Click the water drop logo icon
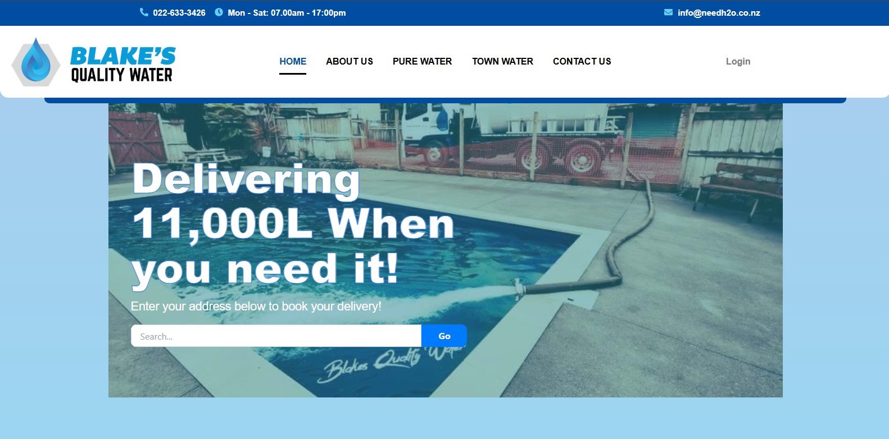The image size is (889, 439). [36, 62]
